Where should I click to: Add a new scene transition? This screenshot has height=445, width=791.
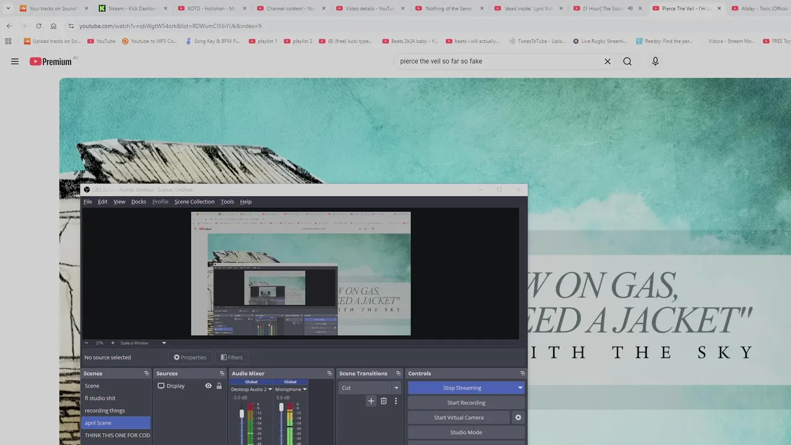click(x=371, y=401)
